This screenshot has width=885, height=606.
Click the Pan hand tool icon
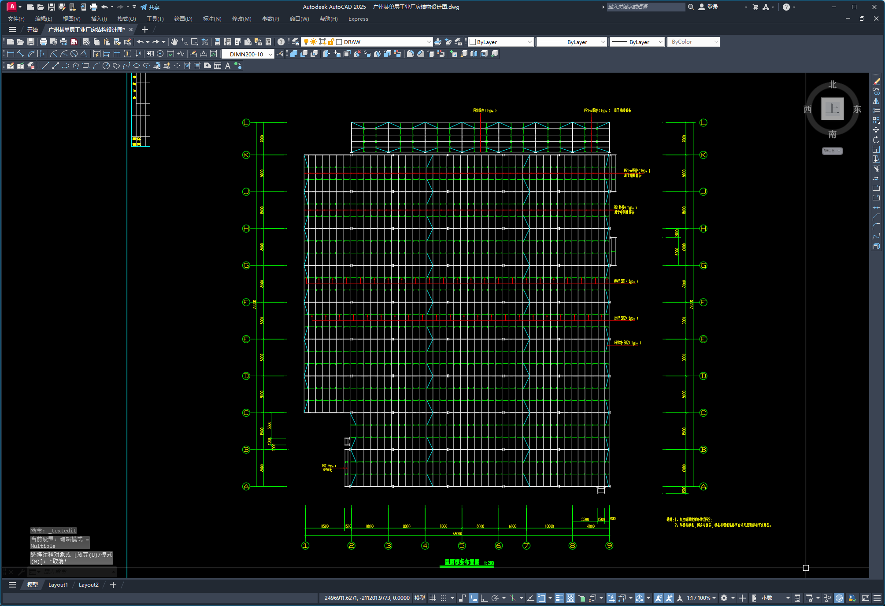174,42
